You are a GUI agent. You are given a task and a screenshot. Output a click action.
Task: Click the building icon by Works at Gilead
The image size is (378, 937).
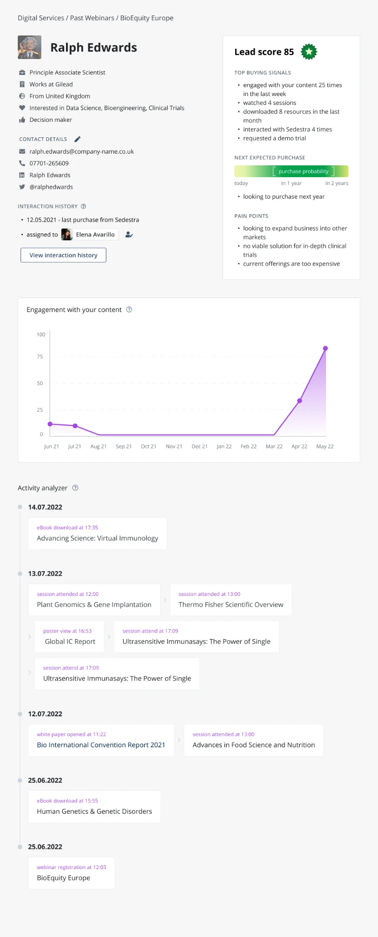pyautogui.click(x=22, y=84)
